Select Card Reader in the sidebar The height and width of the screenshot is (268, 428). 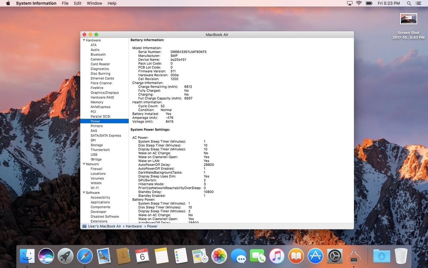pyautogui.click(x=100, y=64)
